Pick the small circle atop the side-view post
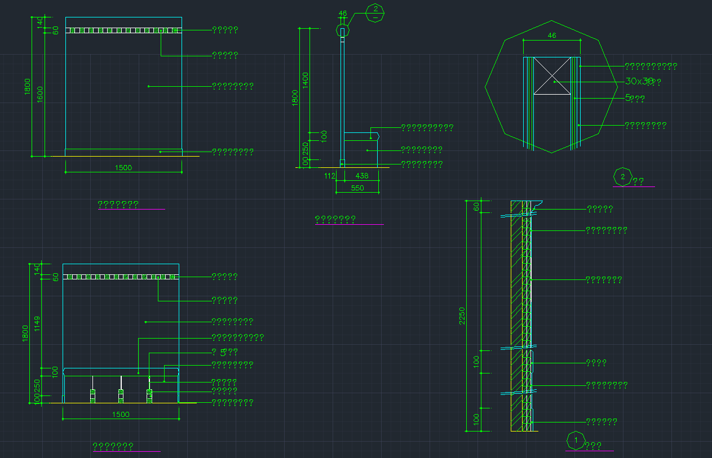The height and width of the screenshot is (458, 712). coord(342,30)
